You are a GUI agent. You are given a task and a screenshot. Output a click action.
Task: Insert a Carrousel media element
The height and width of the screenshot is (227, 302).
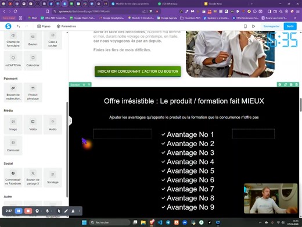[13, 146]
